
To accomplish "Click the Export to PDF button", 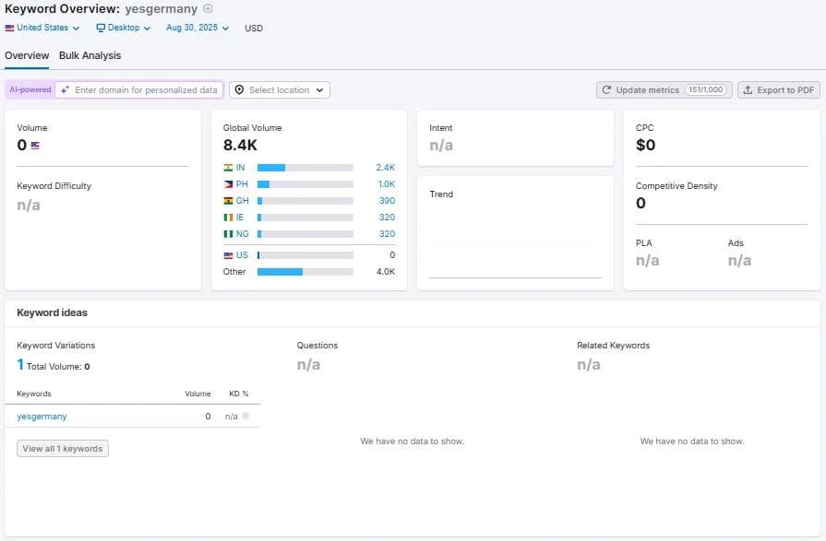I will coord(779,90).
